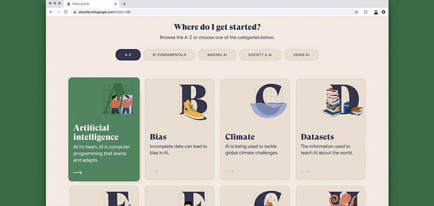Open the Bias card title
Viewport: 434px width, 206px height.
(158, 137)
